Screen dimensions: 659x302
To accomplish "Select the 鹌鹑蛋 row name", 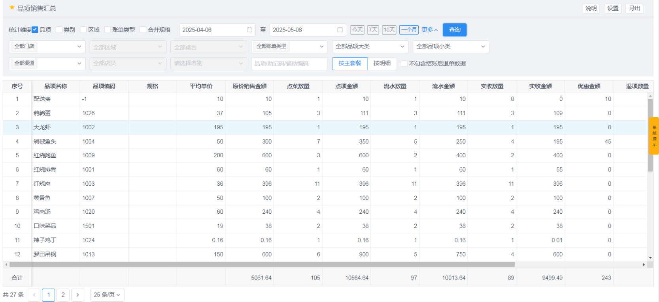I will click(x=42, y=113).
